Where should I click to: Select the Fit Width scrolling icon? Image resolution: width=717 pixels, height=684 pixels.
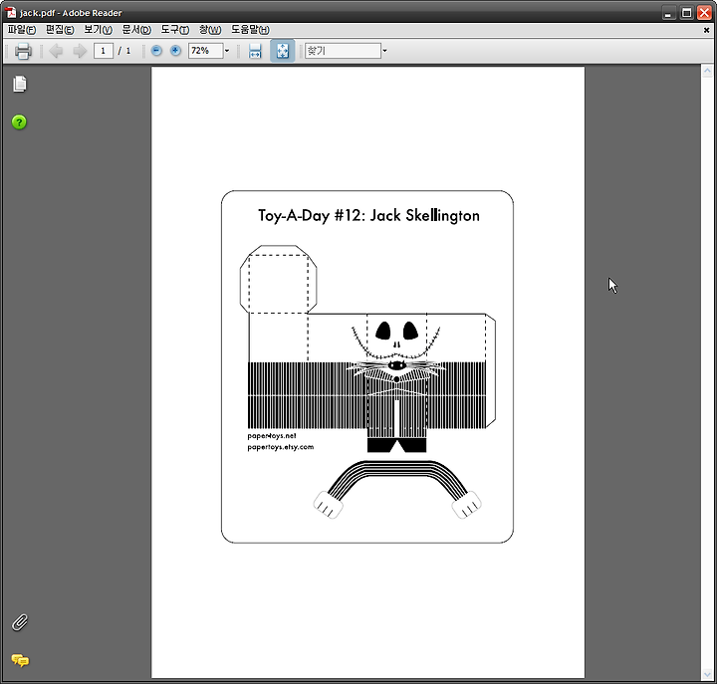255,51
